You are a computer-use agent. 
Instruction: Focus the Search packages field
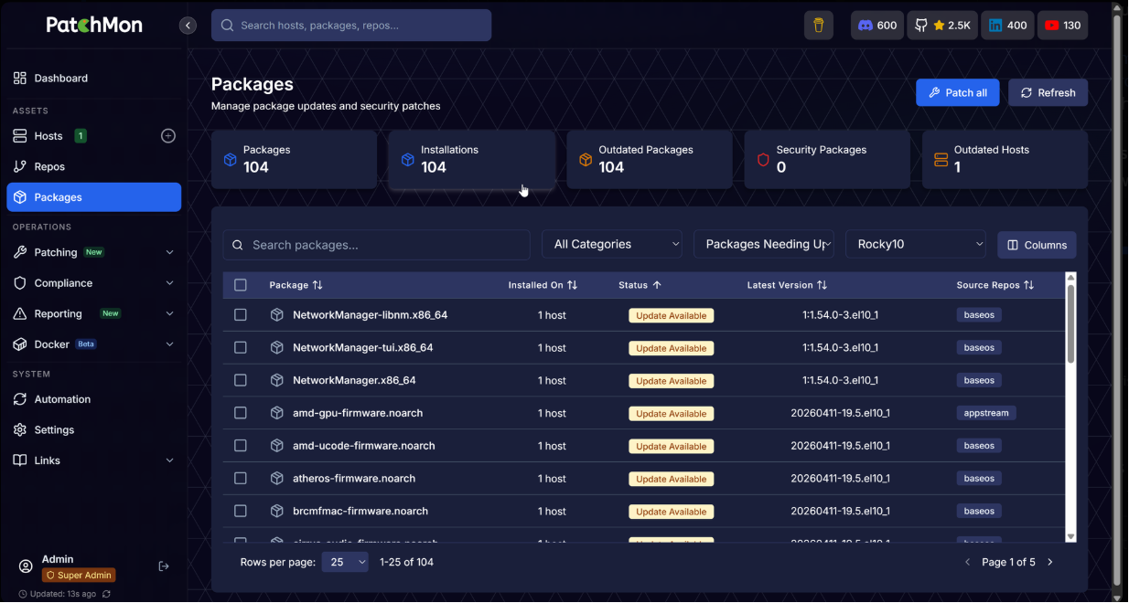click(x=376, y=245)
